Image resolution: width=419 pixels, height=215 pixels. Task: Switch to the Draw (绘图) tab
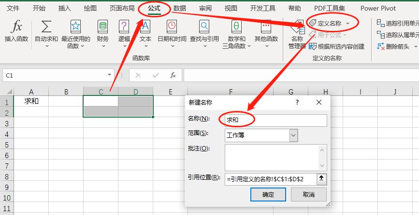click(90, 8)
